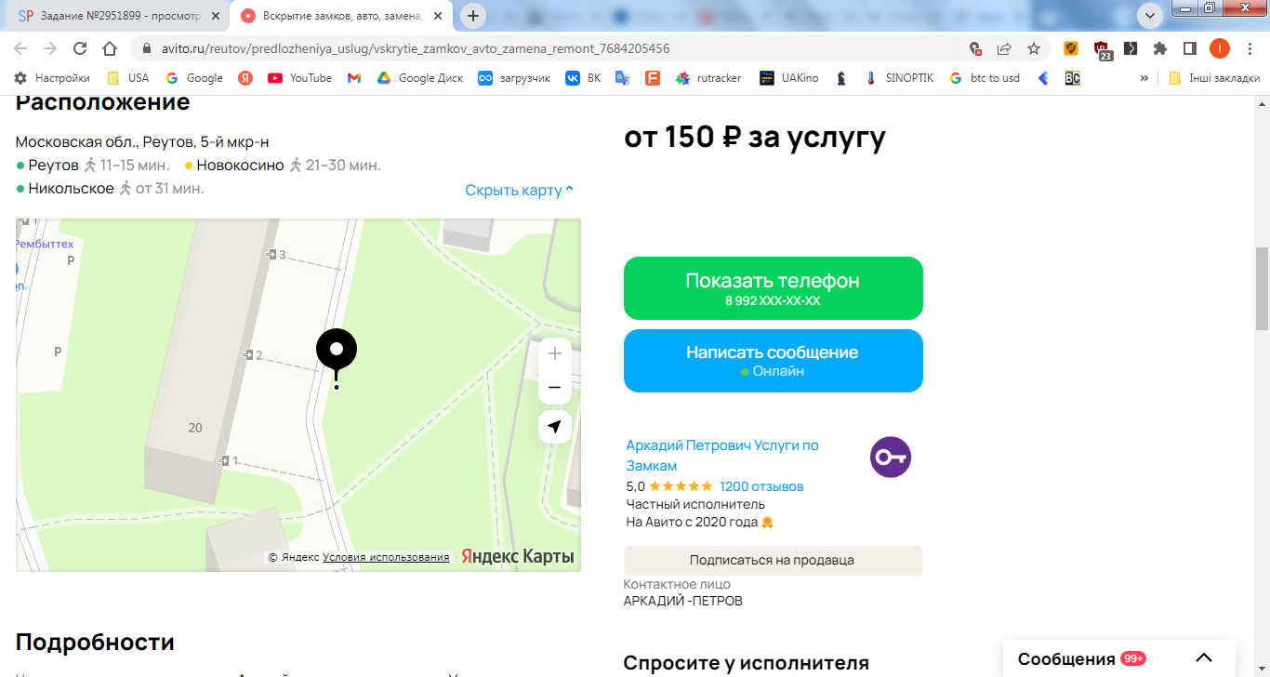Show hidden bookmarks via the double chevron

pos(1144,78)
